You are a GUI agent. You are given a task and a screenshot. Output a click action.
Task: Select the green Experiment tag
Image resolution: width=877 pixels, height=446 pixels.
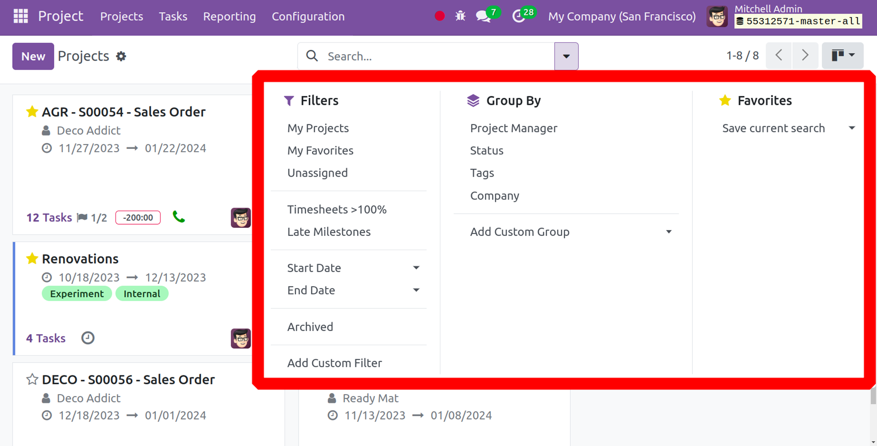pos(77,294)
